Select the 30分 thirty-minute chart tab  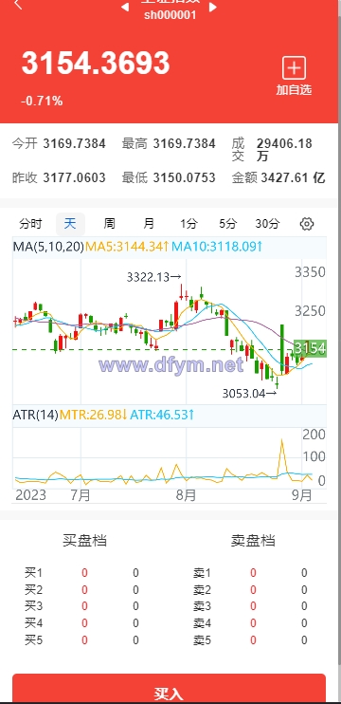(267, 224)
